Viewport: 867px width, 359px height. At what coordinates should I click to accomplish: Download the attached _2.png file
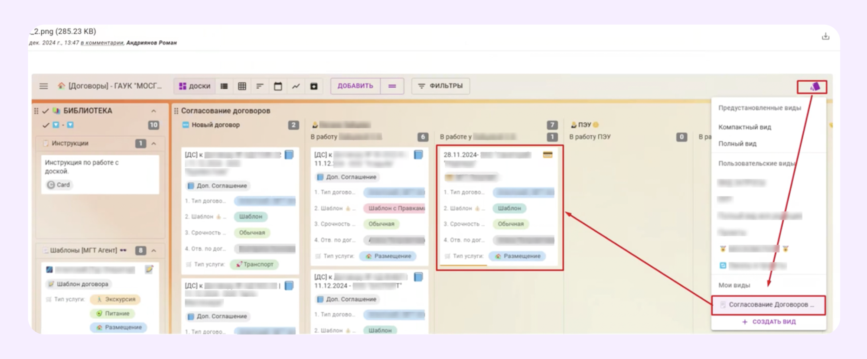pyautogui.click(x=825, y=36)
